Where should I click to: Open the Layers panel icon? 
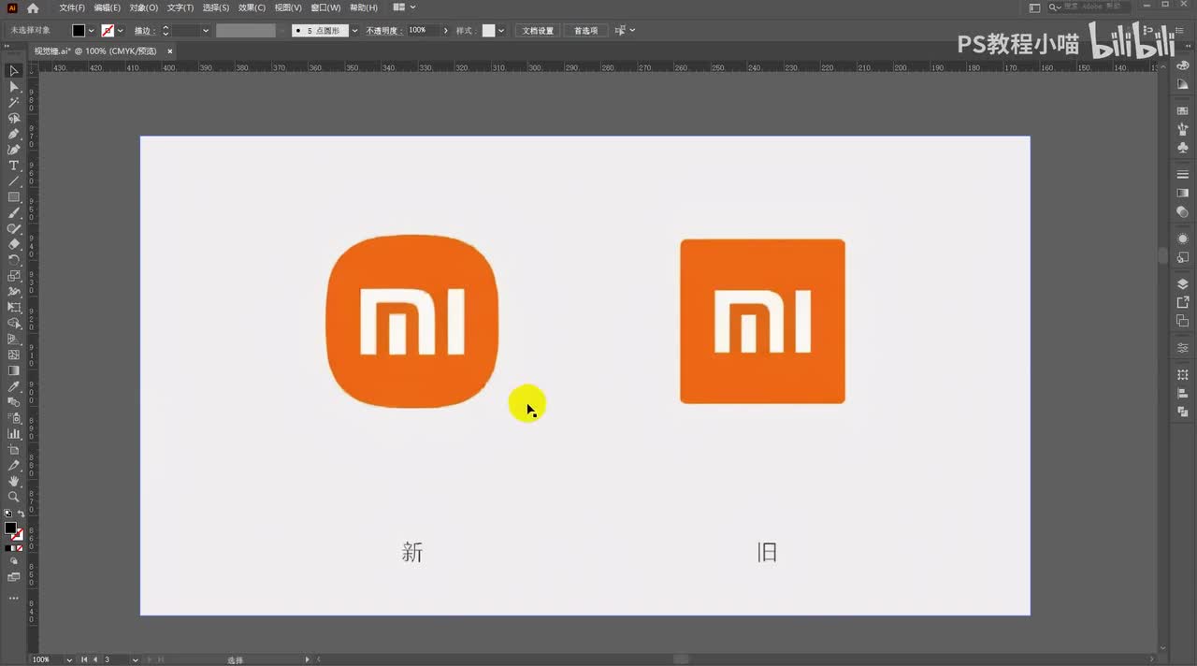coord(1183,284)
